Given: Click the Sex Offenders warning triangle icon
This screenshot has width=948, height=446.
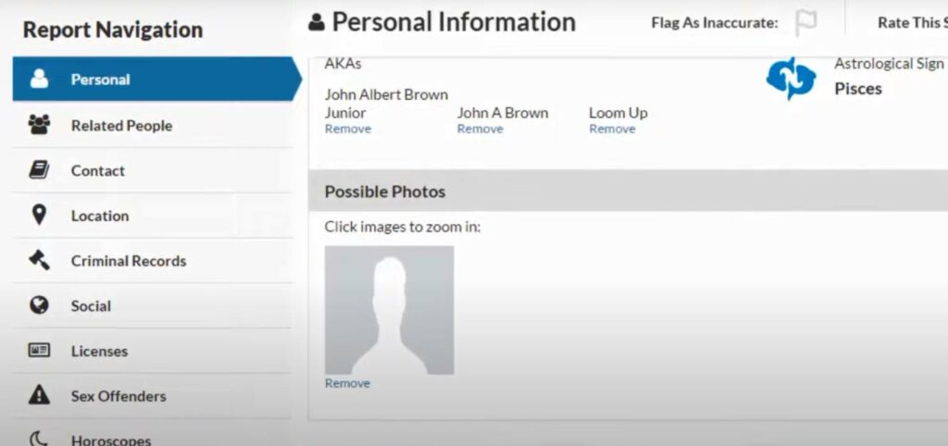Looking at the screenshot, I should 39,396.
